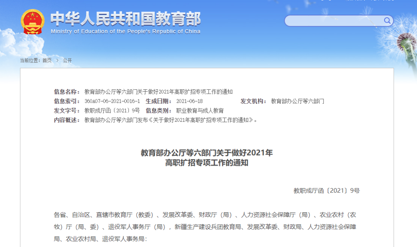This screenshot has height=247, width=417.
Task: Click the 信息名称 document title value
Action: [x=158, y=92]
